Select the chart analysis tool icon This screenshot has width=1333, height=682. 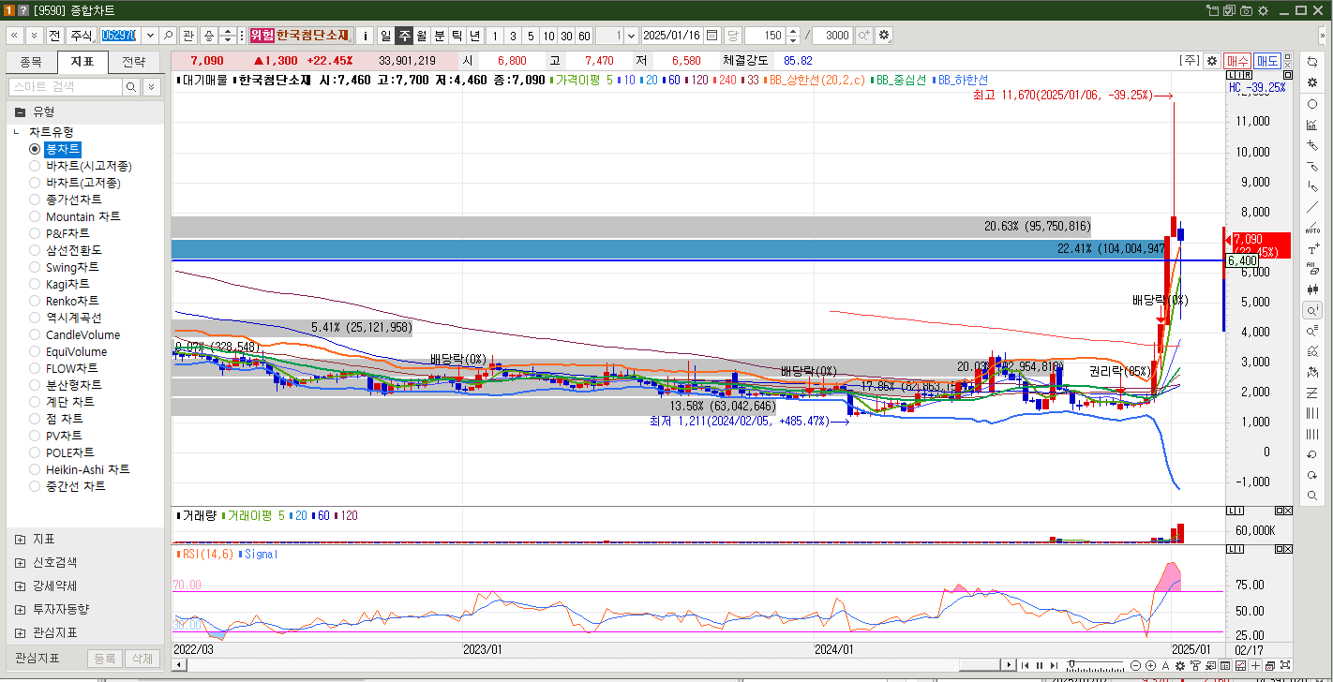coord(1312,125)
